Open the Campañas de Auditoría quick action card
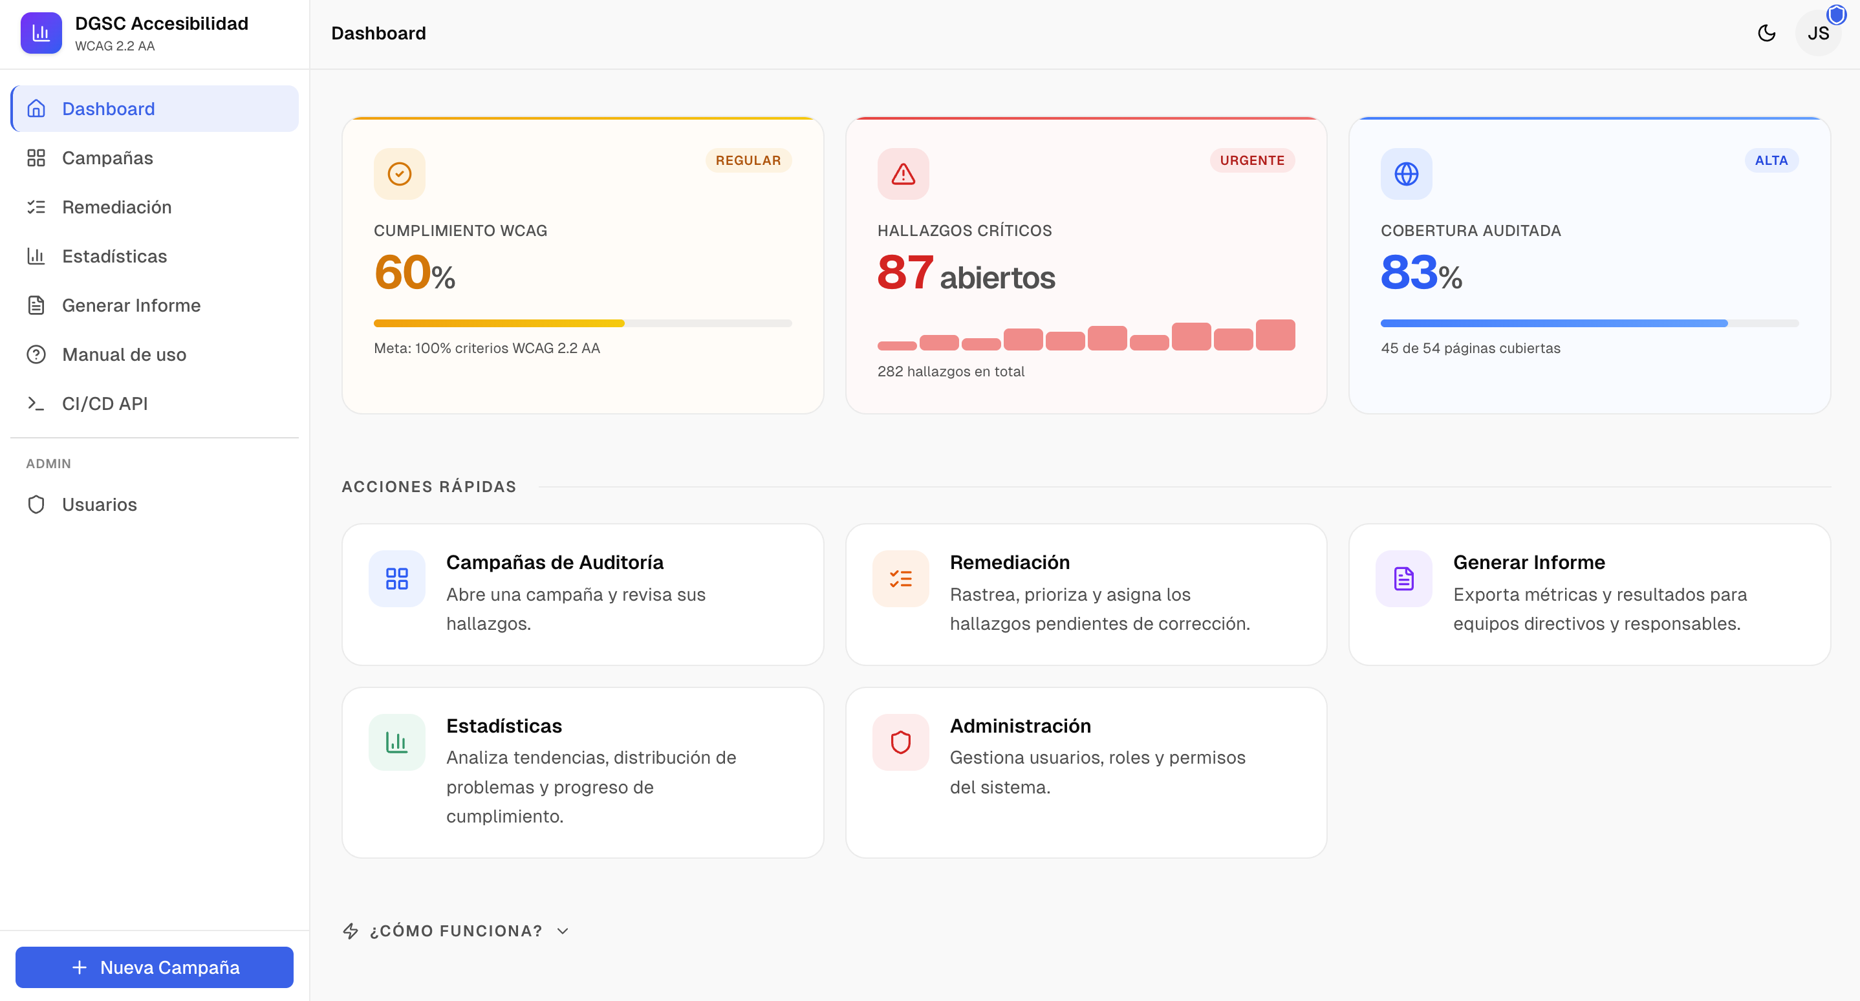Image resolution: width=1860 pixels, height=1001 pixels. click(583, 595)
